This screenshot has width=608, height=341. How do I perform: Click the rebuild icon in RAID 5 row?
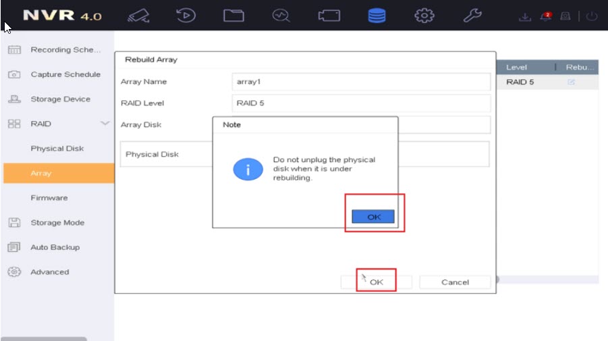[571, 82]
